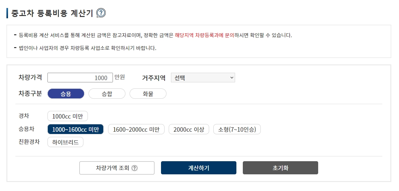
Task: Select 소형(7~10인승) option
Action: tap(237, 129)
